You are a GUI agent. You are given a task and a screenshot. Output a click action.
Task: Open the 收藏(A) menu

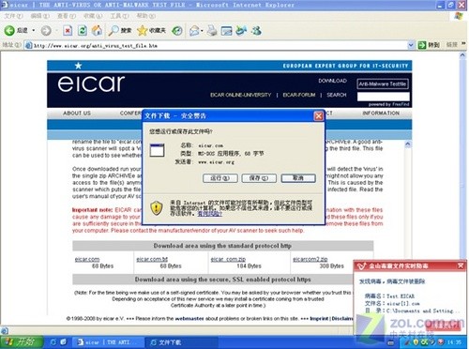point(93,16)
